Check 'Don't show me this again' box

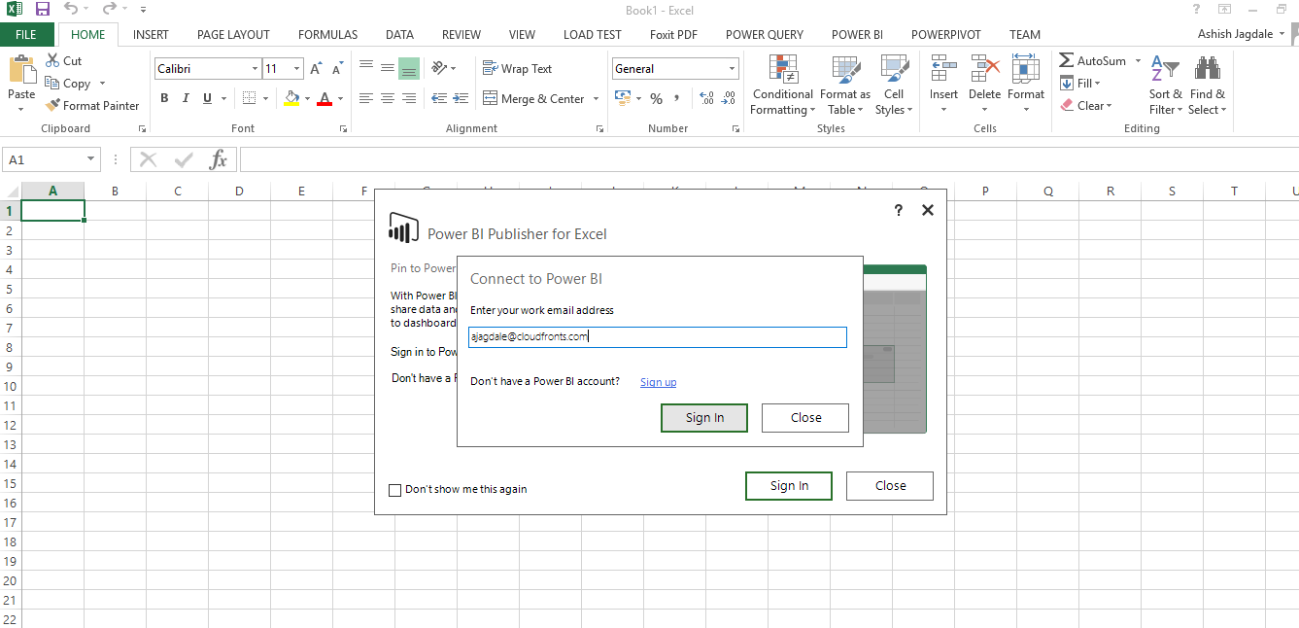(x=394, y=490)
